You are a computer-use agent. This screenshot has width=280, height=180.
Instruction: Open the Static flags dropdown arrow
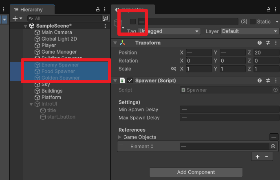tap(277, 22)
